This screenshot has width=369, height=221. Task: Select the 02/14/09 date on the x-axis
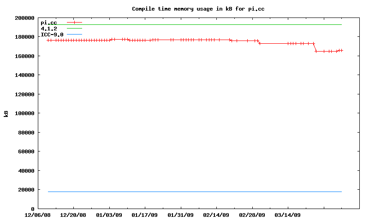[x=216, y=215]
